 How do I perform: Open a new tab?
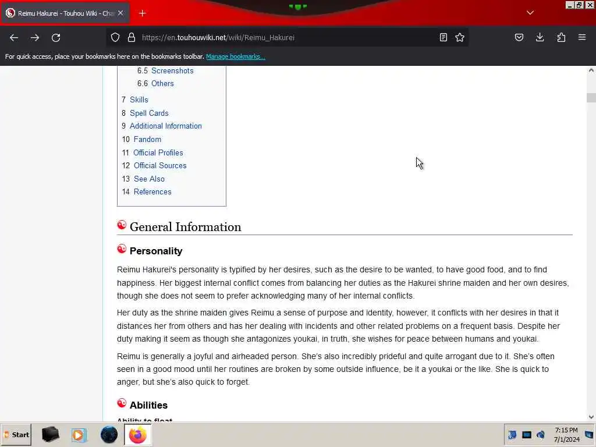tap(143, 13)
